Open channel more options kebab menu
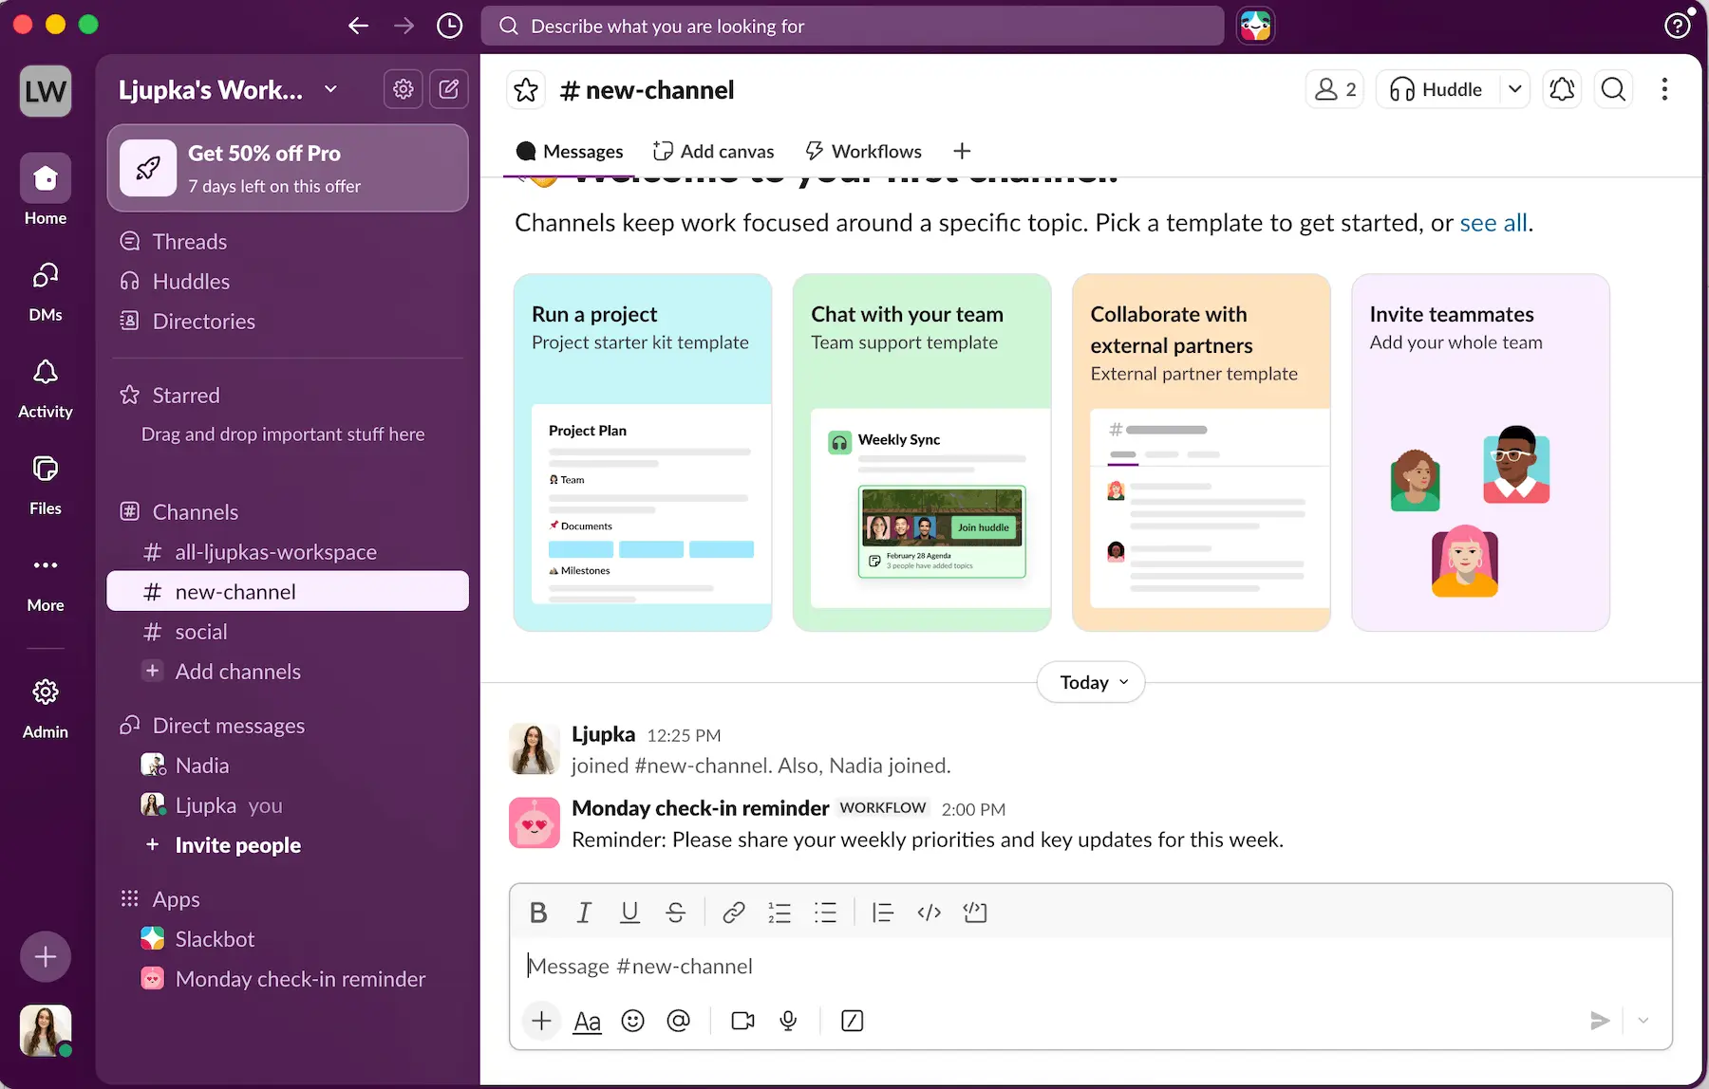 [x=1664, y=89]
